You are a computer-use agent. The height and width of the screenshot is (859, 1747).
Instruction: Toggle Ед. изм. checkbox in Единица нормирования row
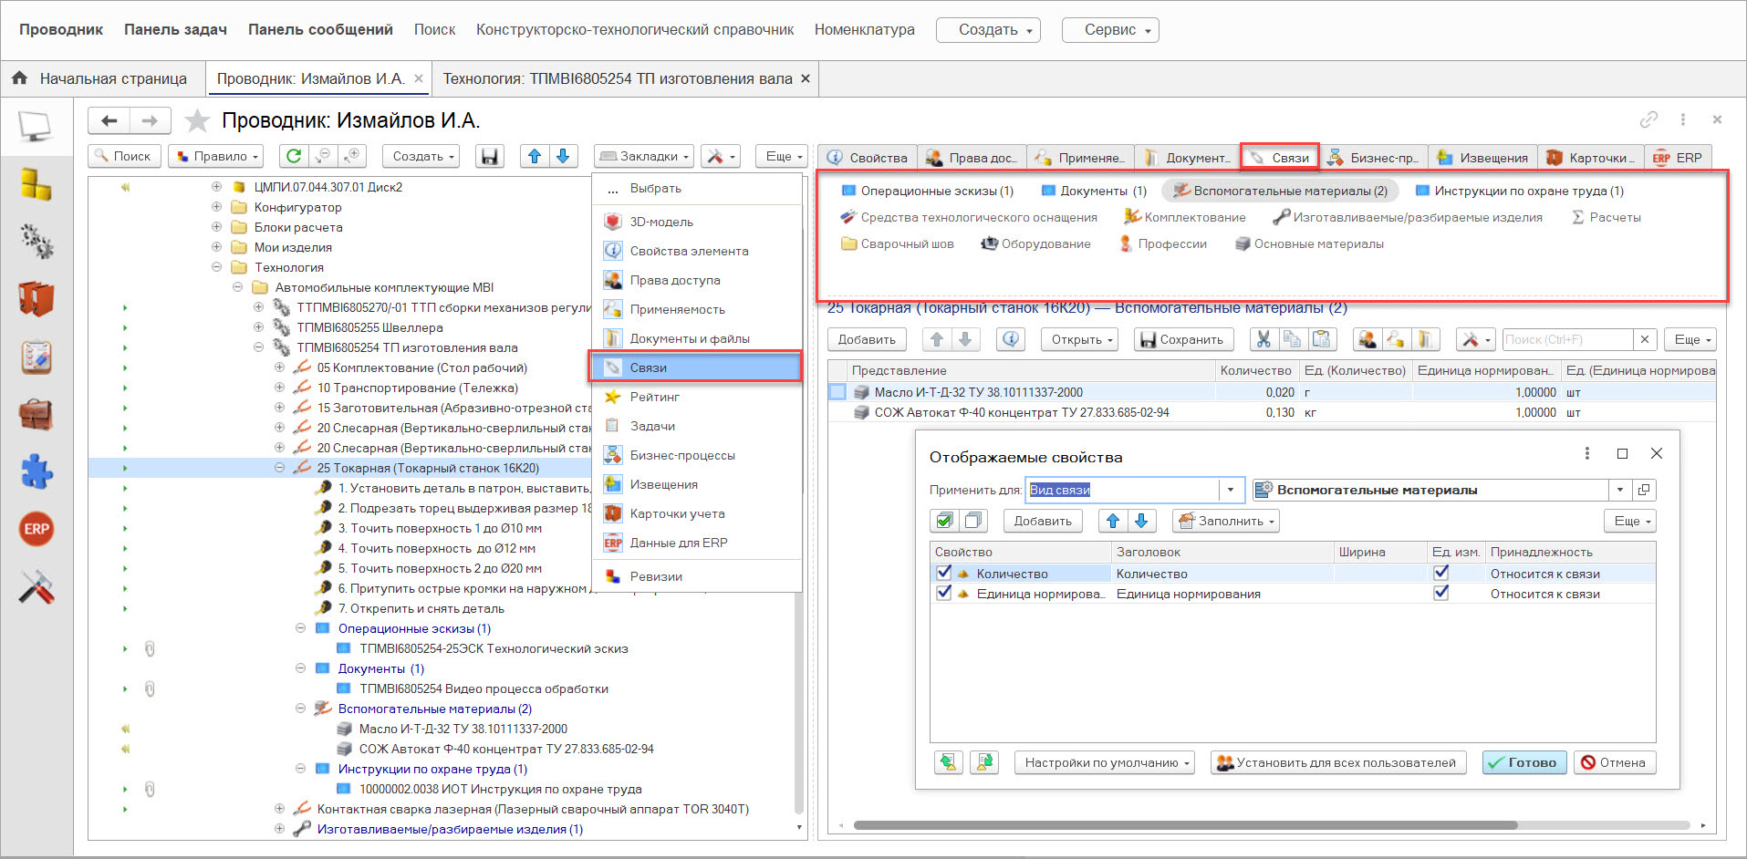click(x=1441, y=593)
